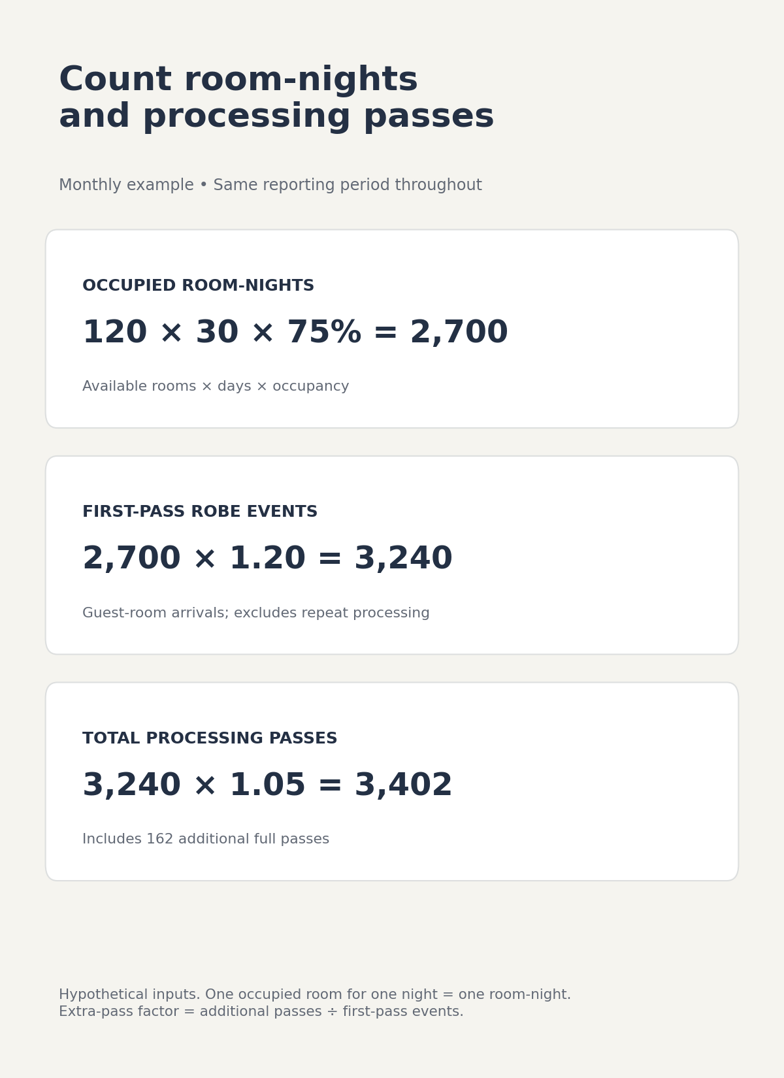Select the formula '120 × 30 × 75% = 2,700'
Screen dimensions: 784x1078
(x=295, y=333)
